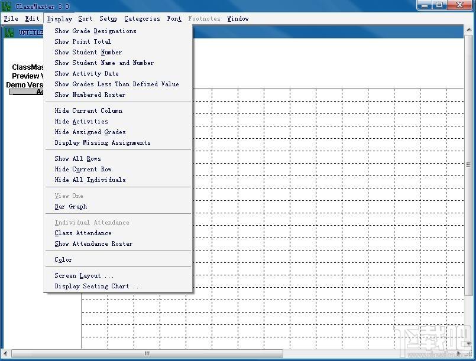476x361 pixels.
Task: Open the Bar Graph view
Action: coord(118,207)
